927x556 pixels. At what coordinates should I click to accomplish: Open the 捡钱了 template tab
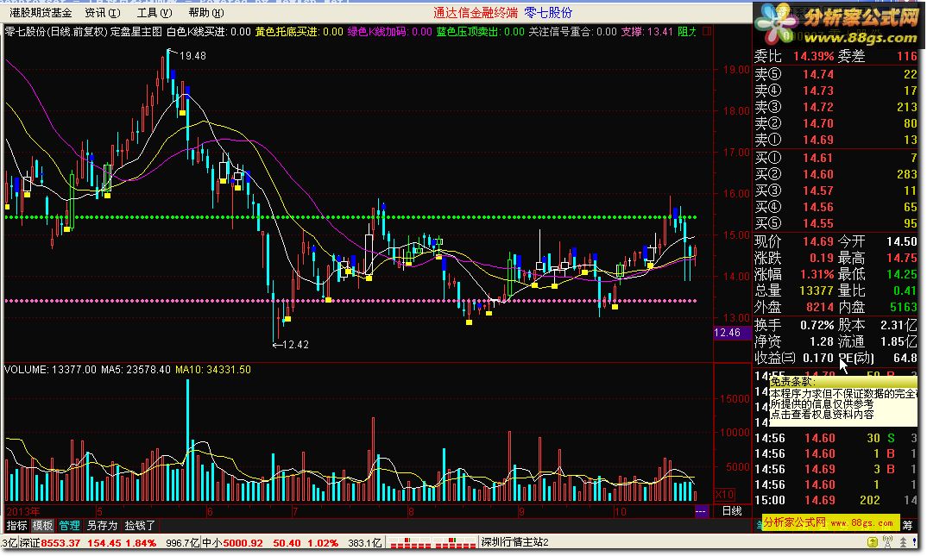click(x=140, y=525)
